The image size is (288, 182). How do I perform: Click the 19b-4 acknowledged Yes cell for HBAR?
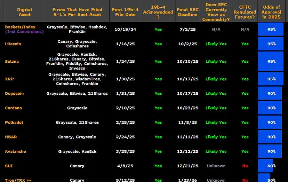158,137
